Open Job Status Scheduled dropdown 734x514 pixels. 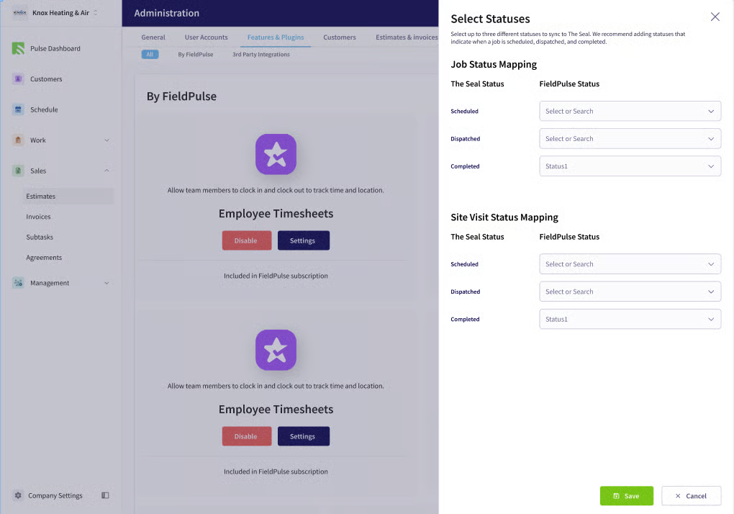[630, 111]
